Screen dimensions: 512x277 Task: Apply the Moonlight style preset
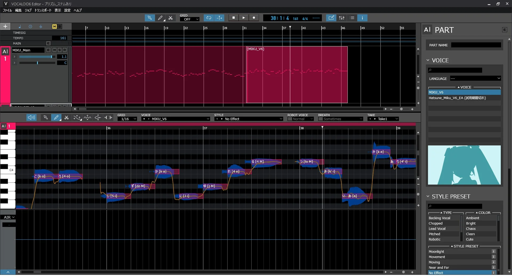(437, 251)
